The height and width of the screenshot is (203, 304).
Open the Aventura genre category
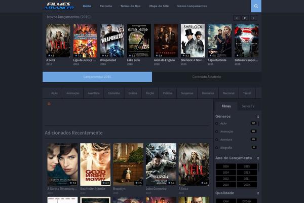(x=94, y=93)
